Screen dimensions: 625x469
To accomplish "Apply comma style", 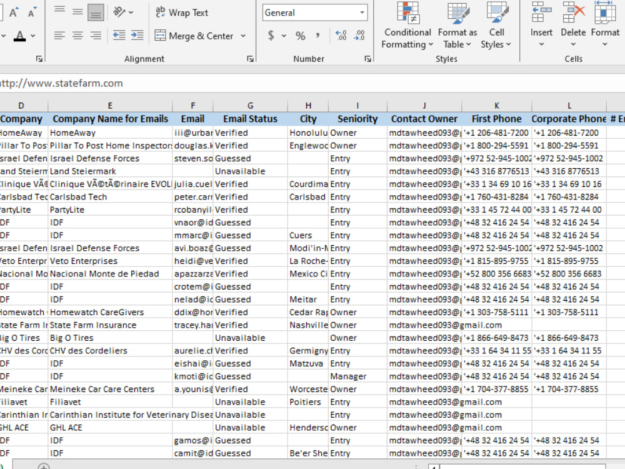I will pos(317,36).
